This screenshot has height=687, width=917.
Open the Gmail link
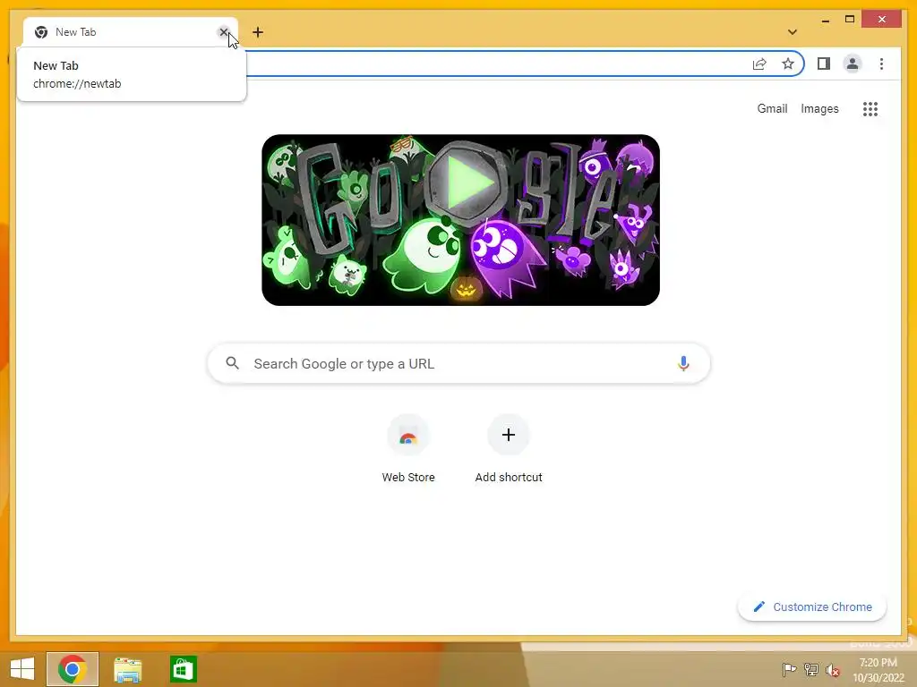(x=772, y=108)
